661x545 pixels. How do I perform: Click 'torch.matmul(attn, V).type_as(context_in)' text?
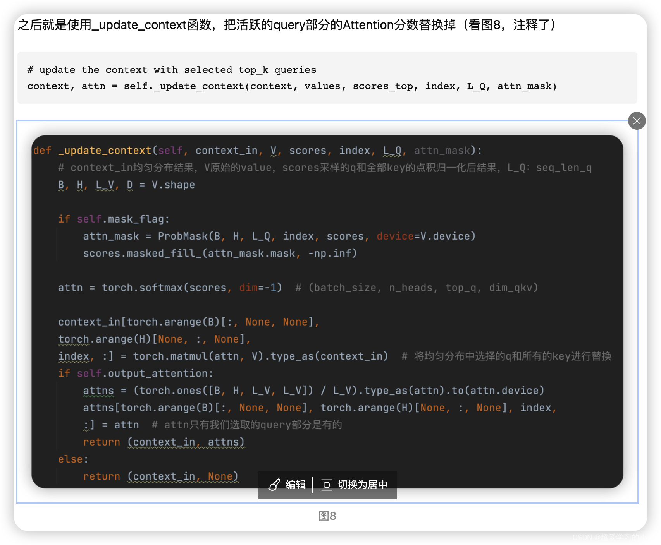(x=260, y=356)
